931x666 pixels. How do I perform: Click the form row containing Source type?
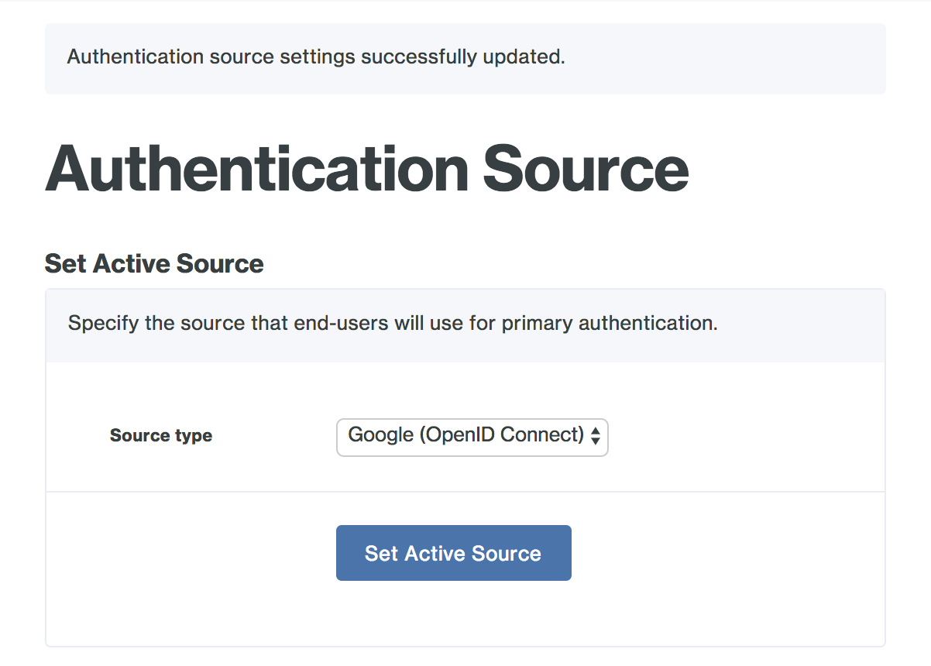(465, 426)
